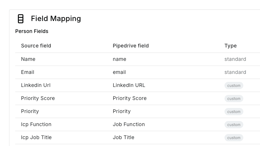This screenshot has width=260, height=146.
Task: Select the Priority Score source field
Action: coord(38,98)
